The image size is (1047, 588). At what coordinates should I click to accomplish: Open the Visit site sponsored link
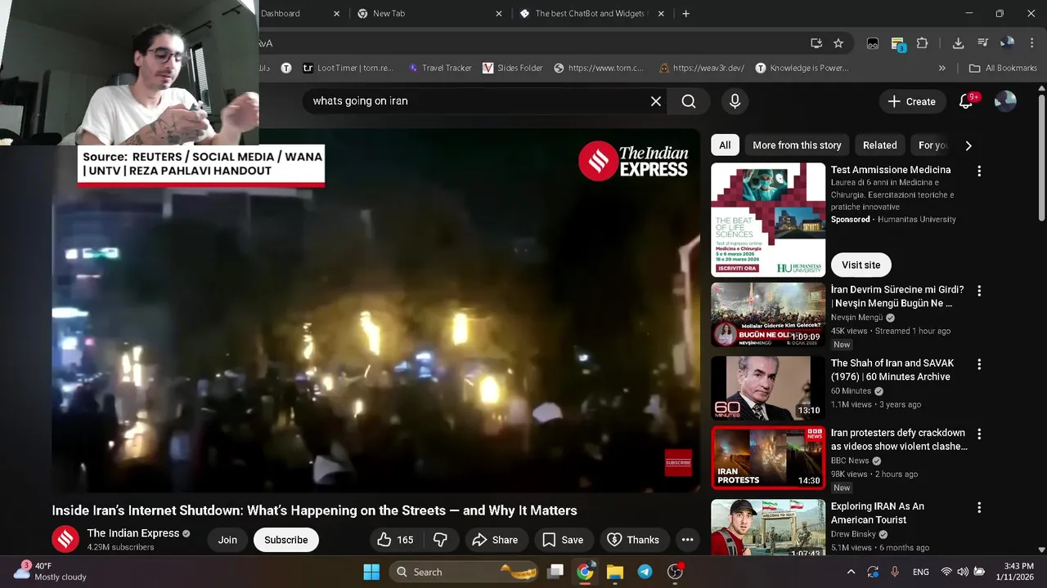coord(861,265)
